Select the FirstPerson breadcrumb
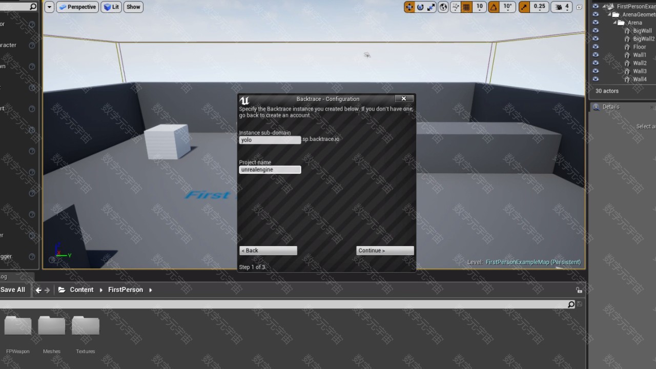Image resolution: width=656 pixels, height=369 pixels. [x=126, y=290]
